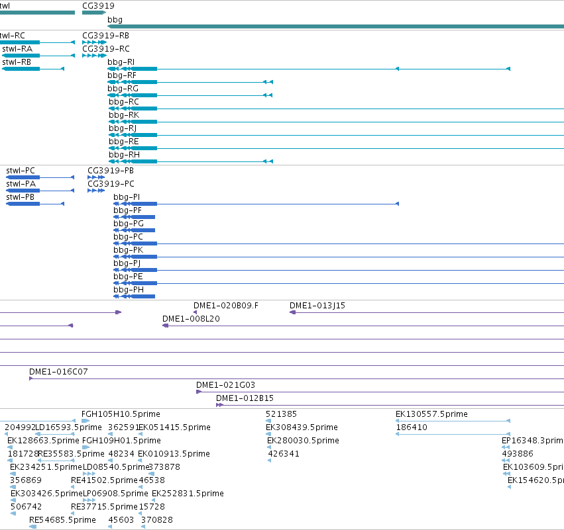Click the EK308439.5prime label
Viewport: 564px width, 530px height.
(x=302, y=427)
